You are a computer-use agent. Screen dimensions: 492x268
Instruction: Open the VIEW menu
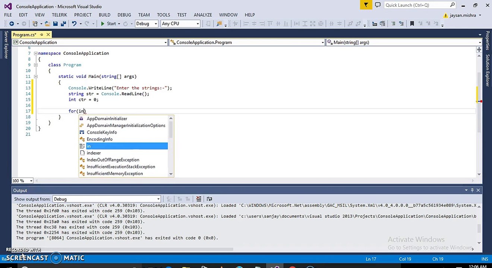tap(40, 15)
